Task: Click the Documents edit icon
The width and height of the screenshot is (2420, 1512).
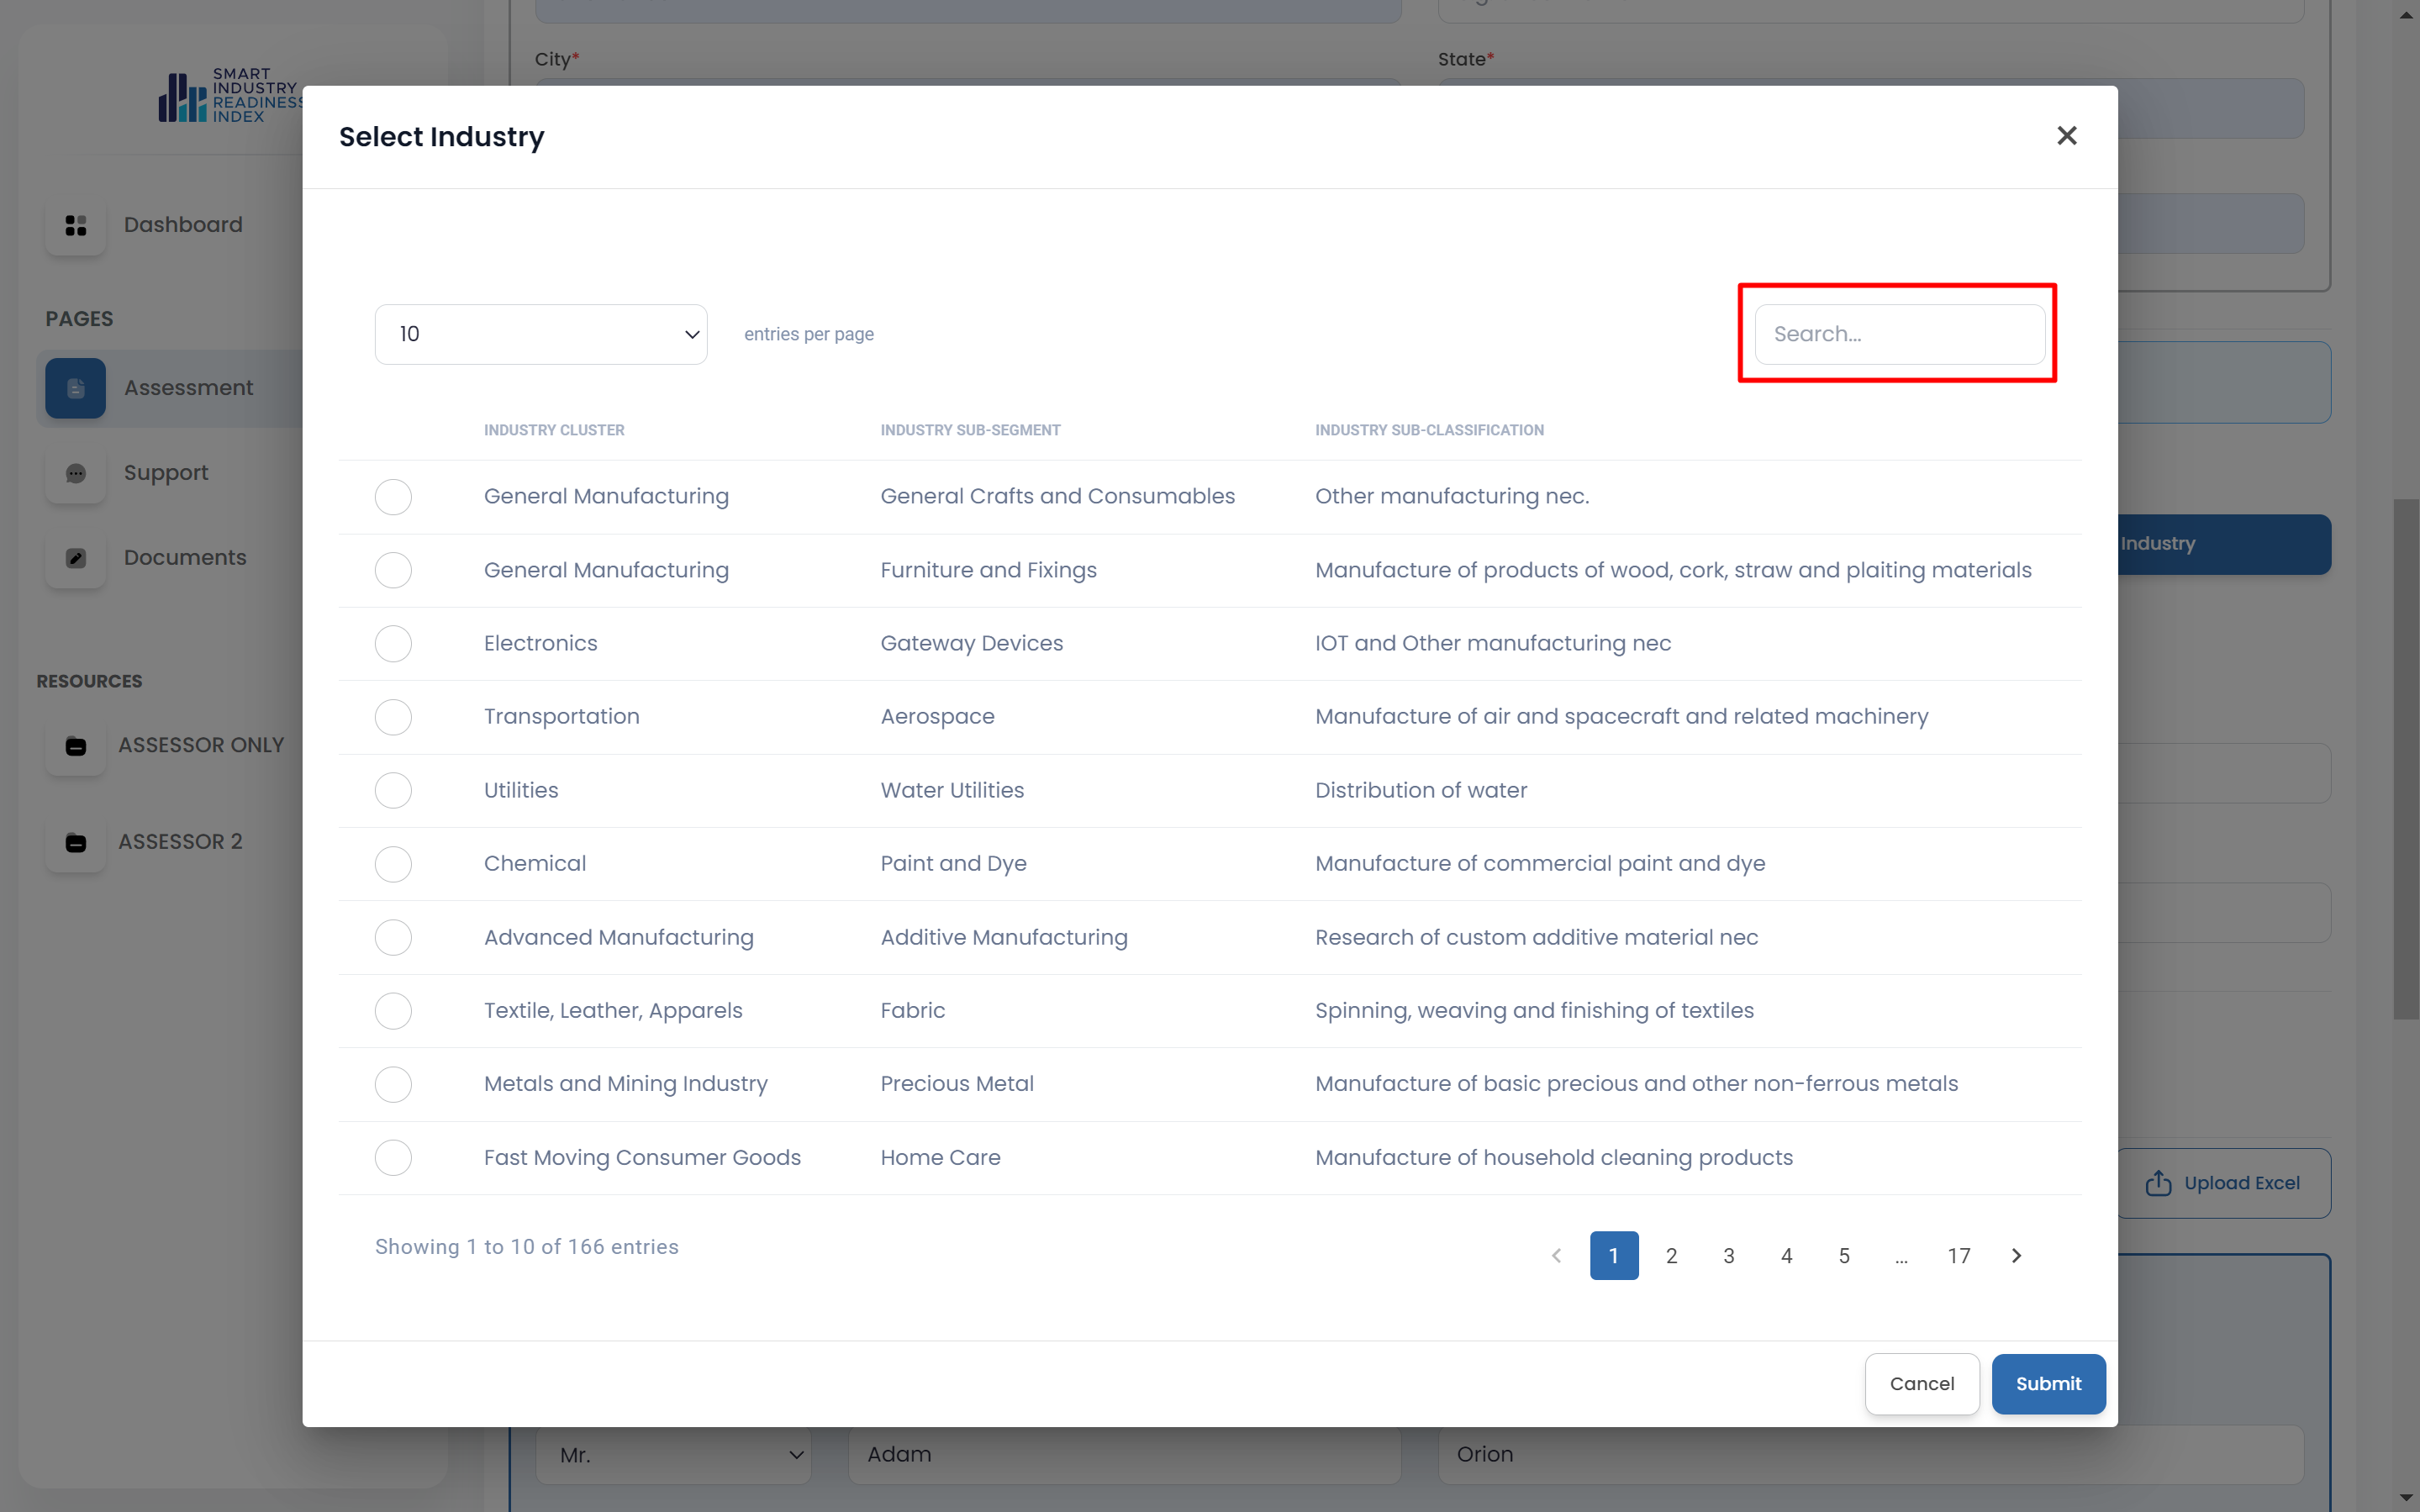Action: [76, 558]
